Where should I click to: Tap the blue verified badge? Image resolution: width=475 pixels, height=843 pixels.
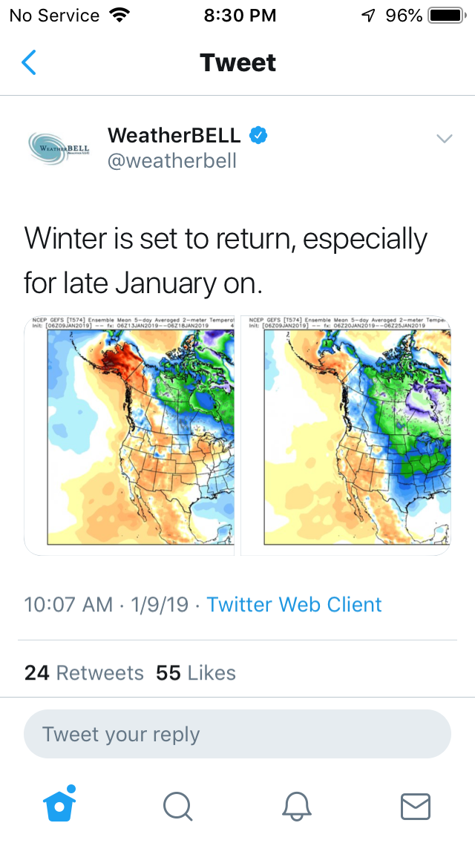tap(258, 136)
